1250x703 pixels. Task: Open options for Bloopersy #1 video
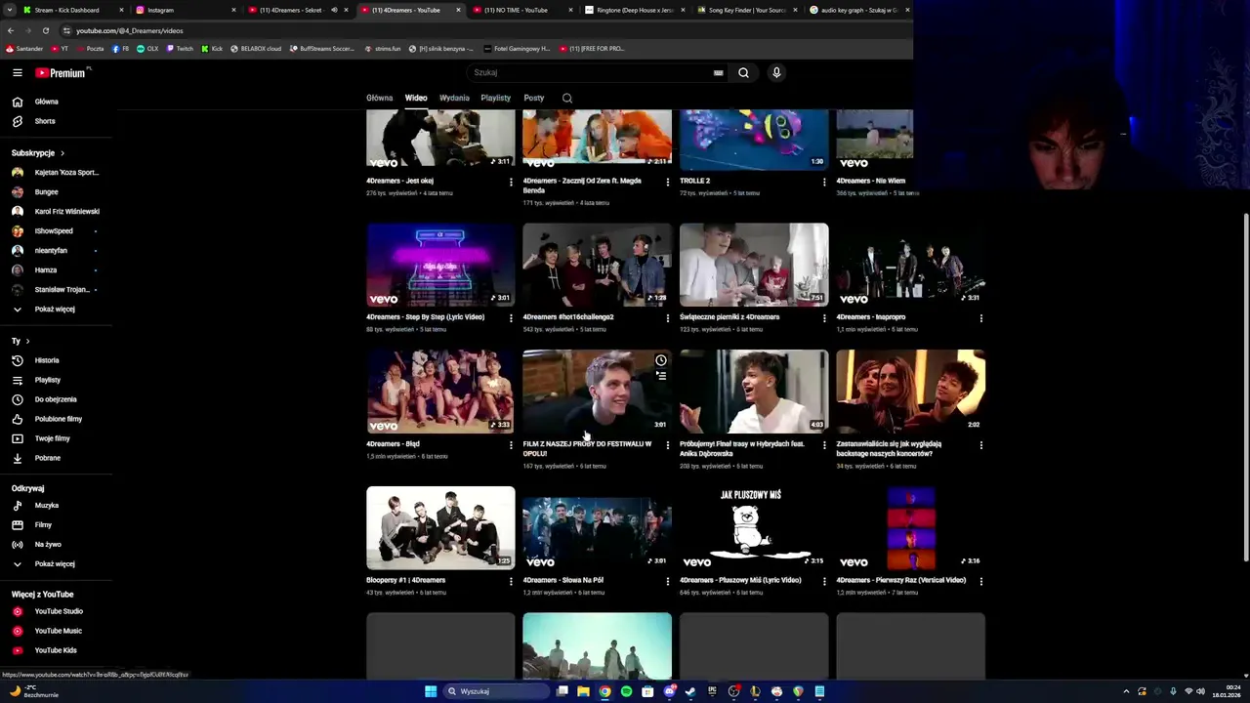tap(511, 581)
